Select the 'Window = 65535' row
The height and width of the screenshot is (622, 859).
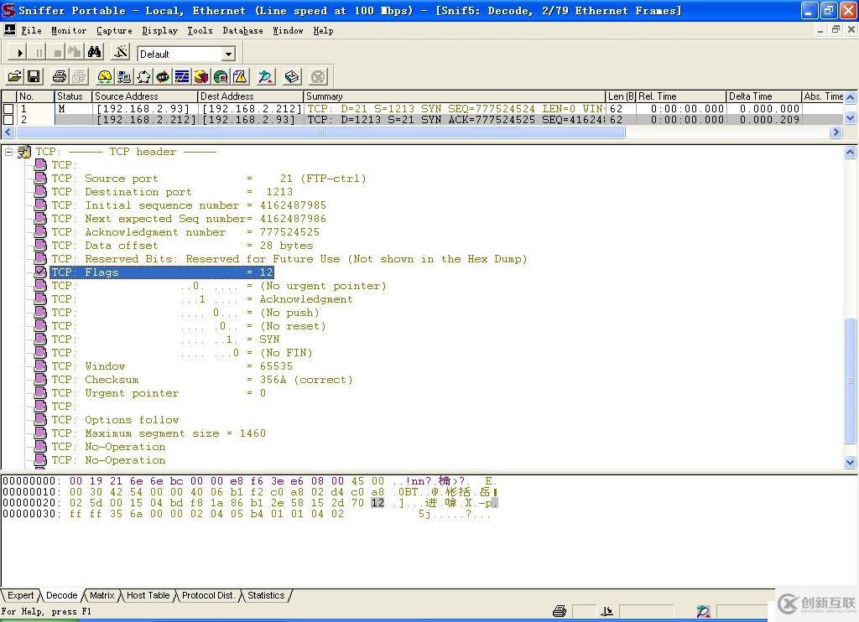click(x=172, y=365)
